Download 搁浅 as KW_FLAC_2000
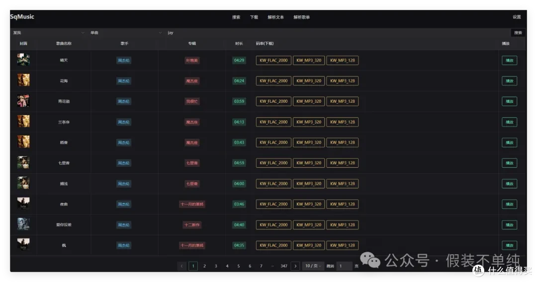This screenshot has width=537, height=282. 273,184
